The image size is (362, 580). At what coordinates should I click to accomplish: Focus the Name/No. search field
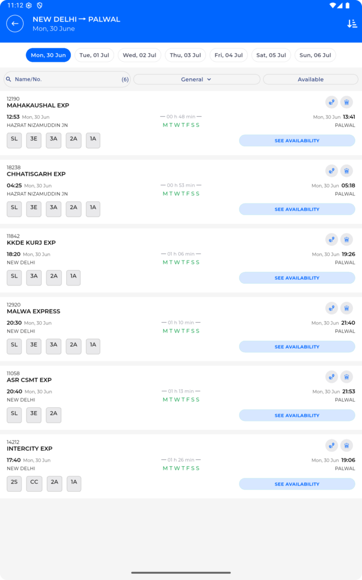67,79
